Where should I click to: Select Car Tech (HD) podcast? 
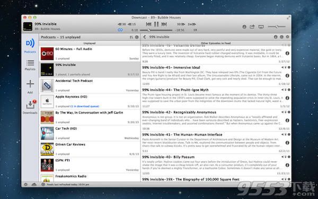[x=90, y=133]
